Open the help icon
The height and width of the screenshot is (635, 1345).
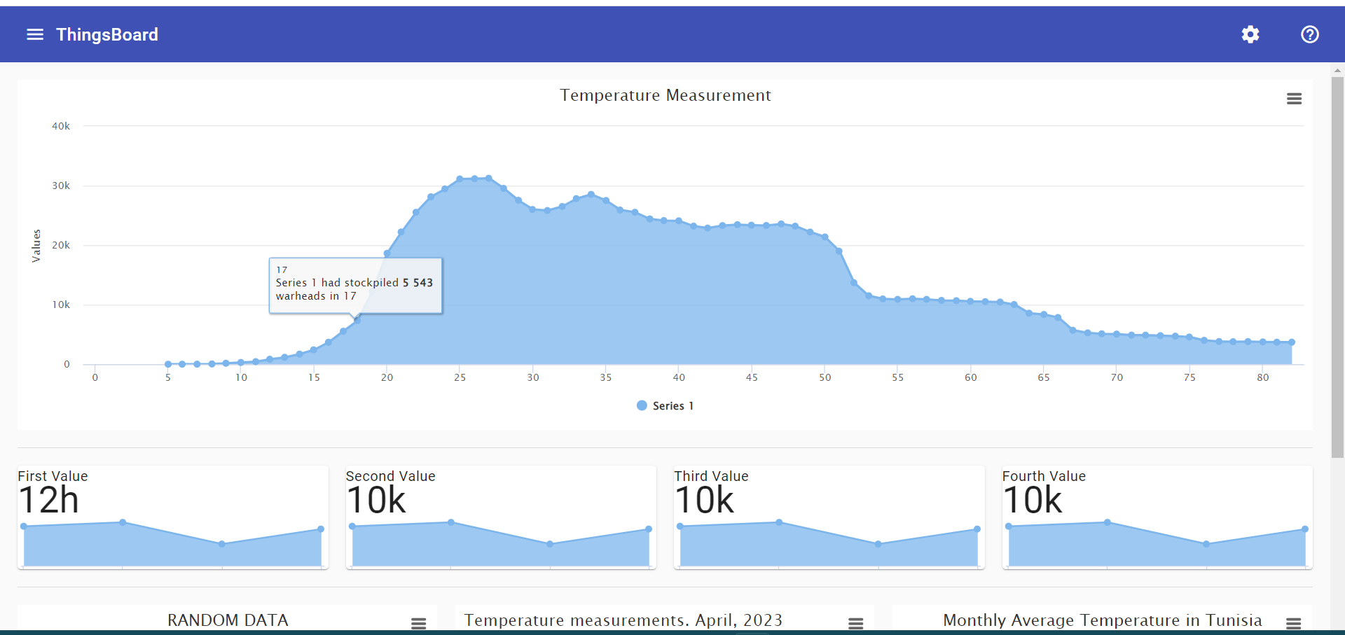pos(1309,34)
